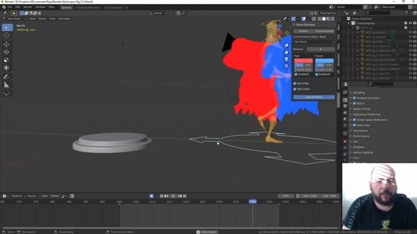
Task: Click the Past red color swatch
Action: [x=304, y=60]
